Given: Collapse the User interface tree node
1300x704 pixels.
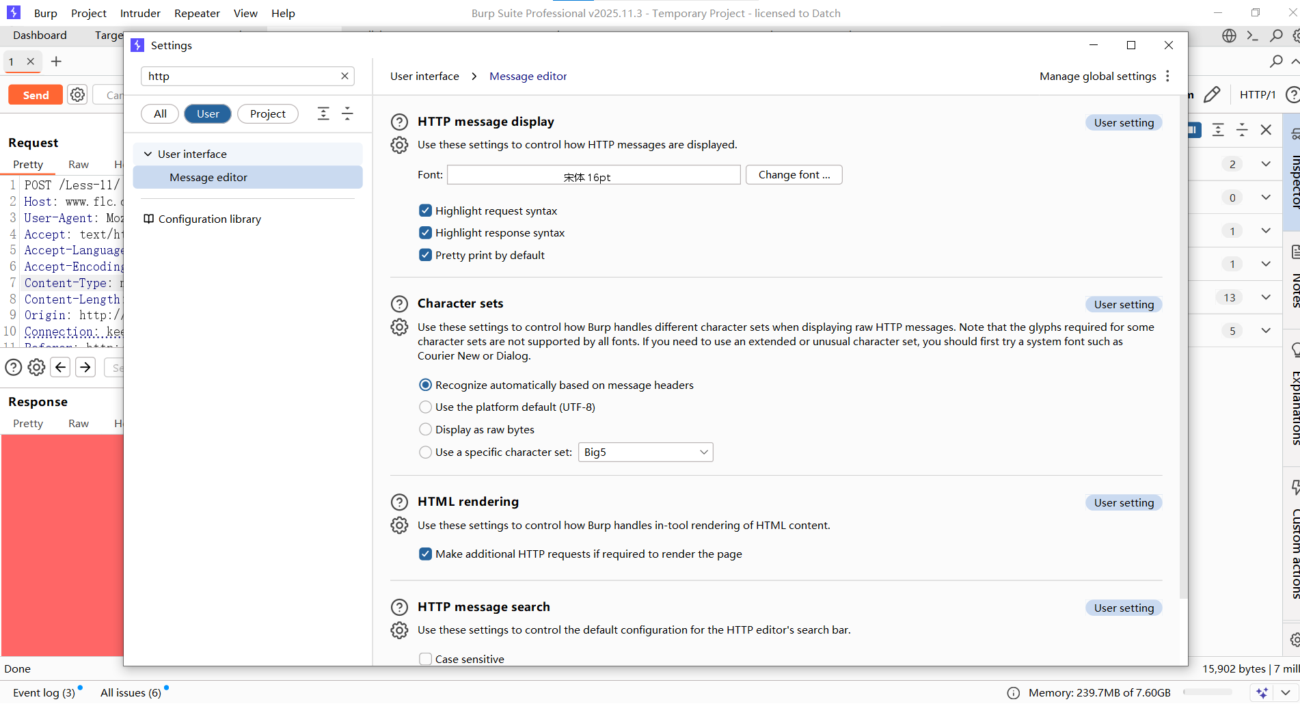Looking at the screenshot, I should 148,154.
